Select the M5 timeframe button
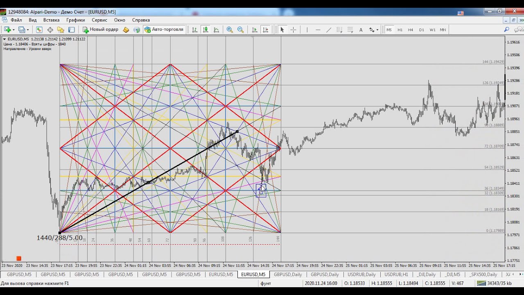Screen dimensions: 524x295 389,29
